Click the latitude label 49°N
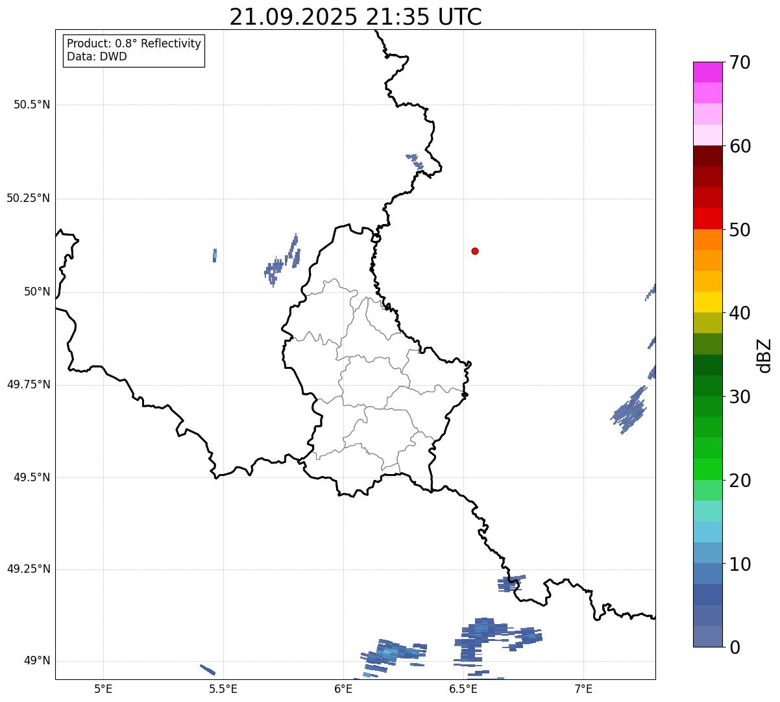This screenshot has height=702, width=780. pyautogui.click(x=37, y=661)
